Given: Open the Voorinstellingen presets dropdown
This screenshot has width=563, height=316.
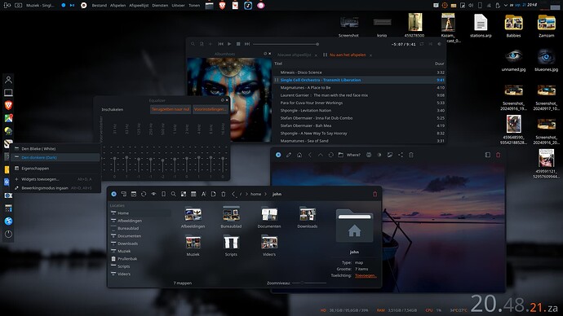Looking at the screenshot, I should point(210,109).
